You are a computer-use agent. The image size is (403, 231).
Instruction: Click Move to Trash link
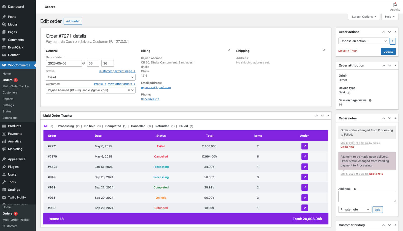pos(348,51)
